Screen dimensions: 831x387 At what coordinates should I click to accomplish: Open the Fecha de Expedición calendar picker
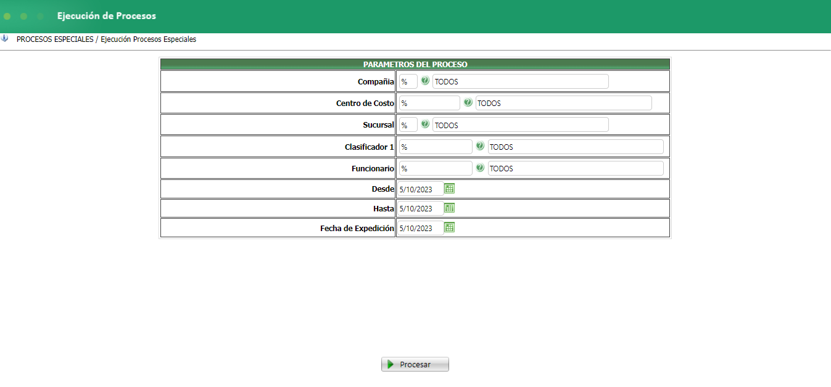pos(449,227)
